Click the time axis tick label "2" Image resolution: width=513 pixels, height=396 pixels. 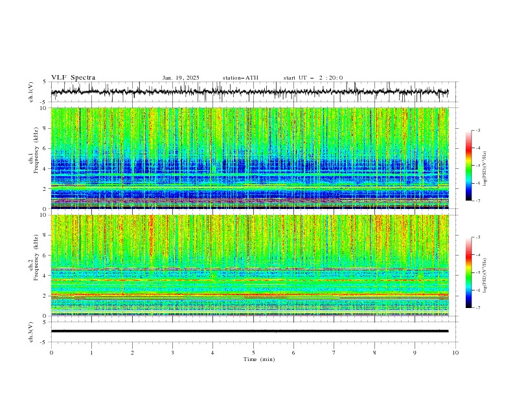[x=132, y=353]
